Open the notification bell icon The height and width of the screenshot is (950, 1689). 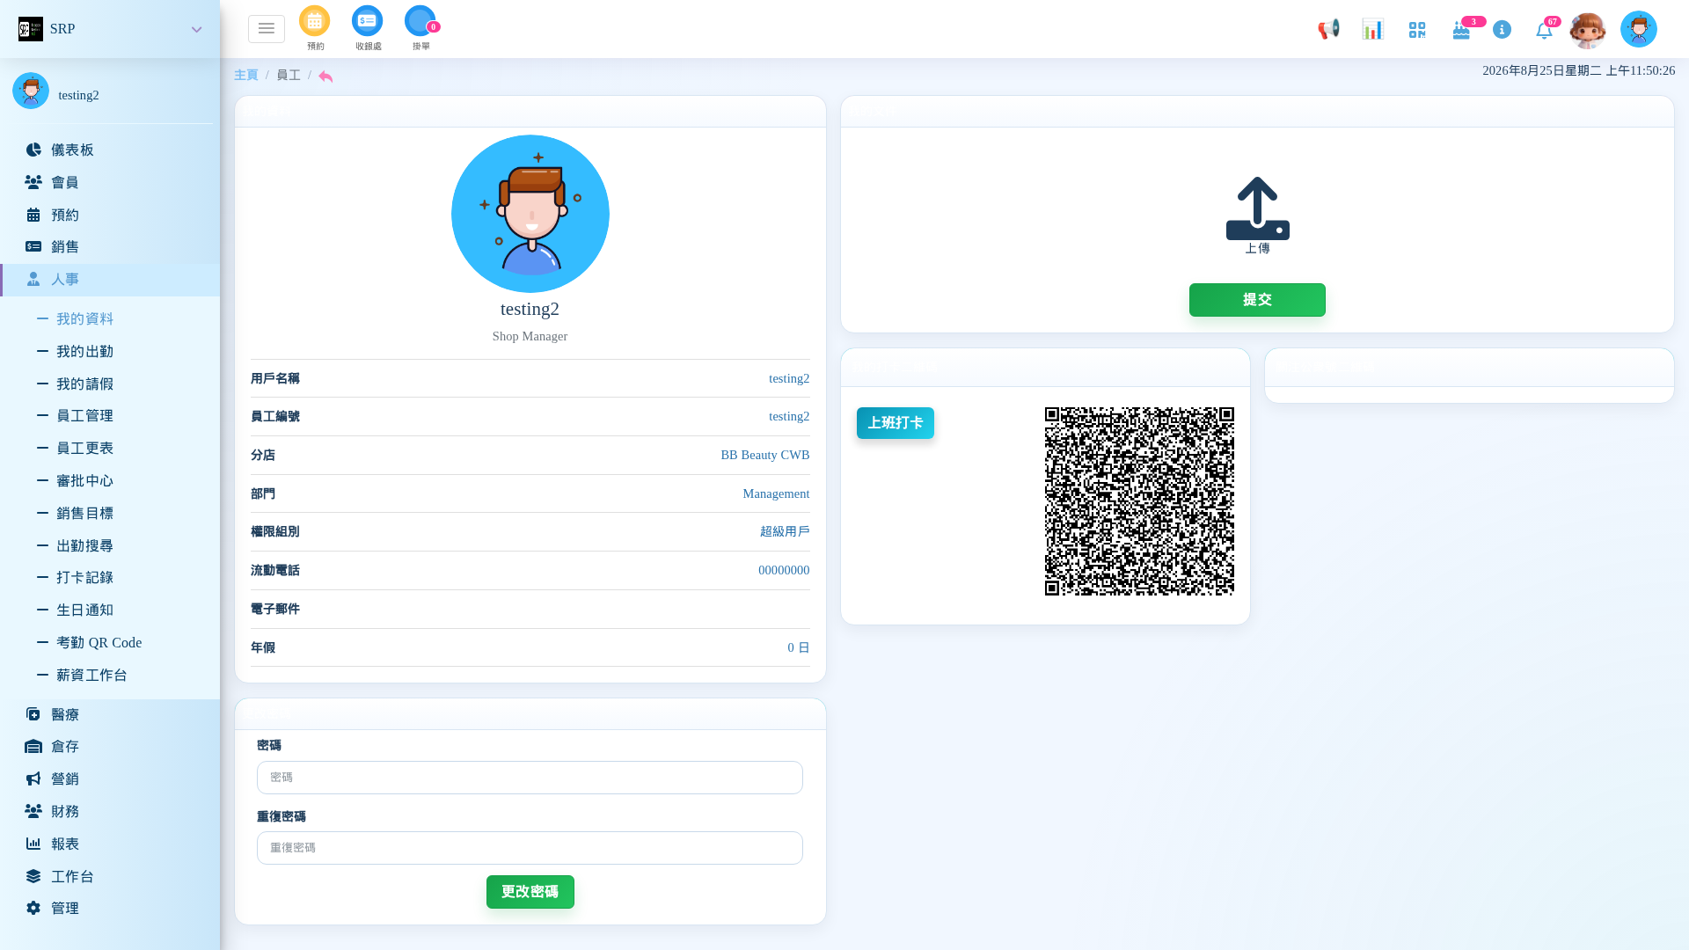tap(1544, 31)
